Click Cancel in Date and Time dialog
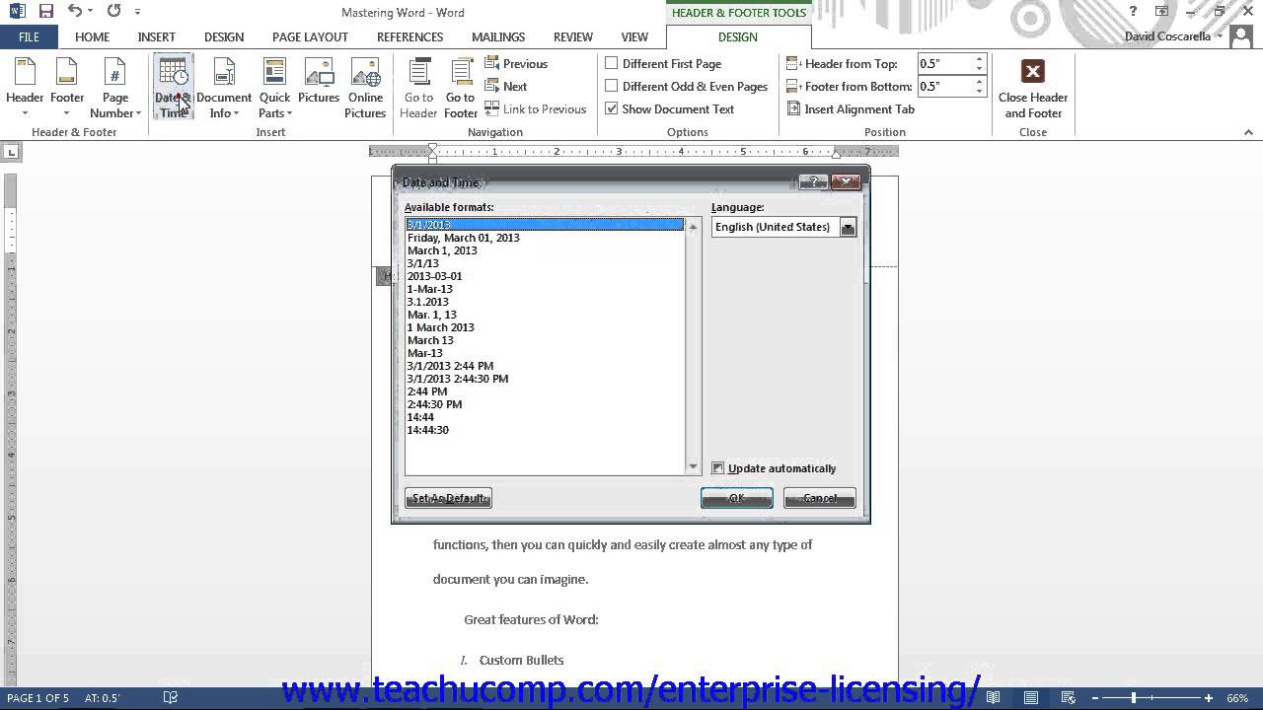 point(819,498)
